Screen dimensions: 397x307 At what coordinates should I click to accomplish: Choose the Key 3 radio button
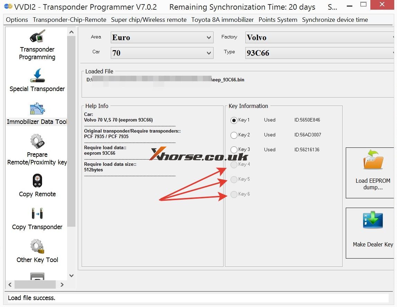point(234,150)
